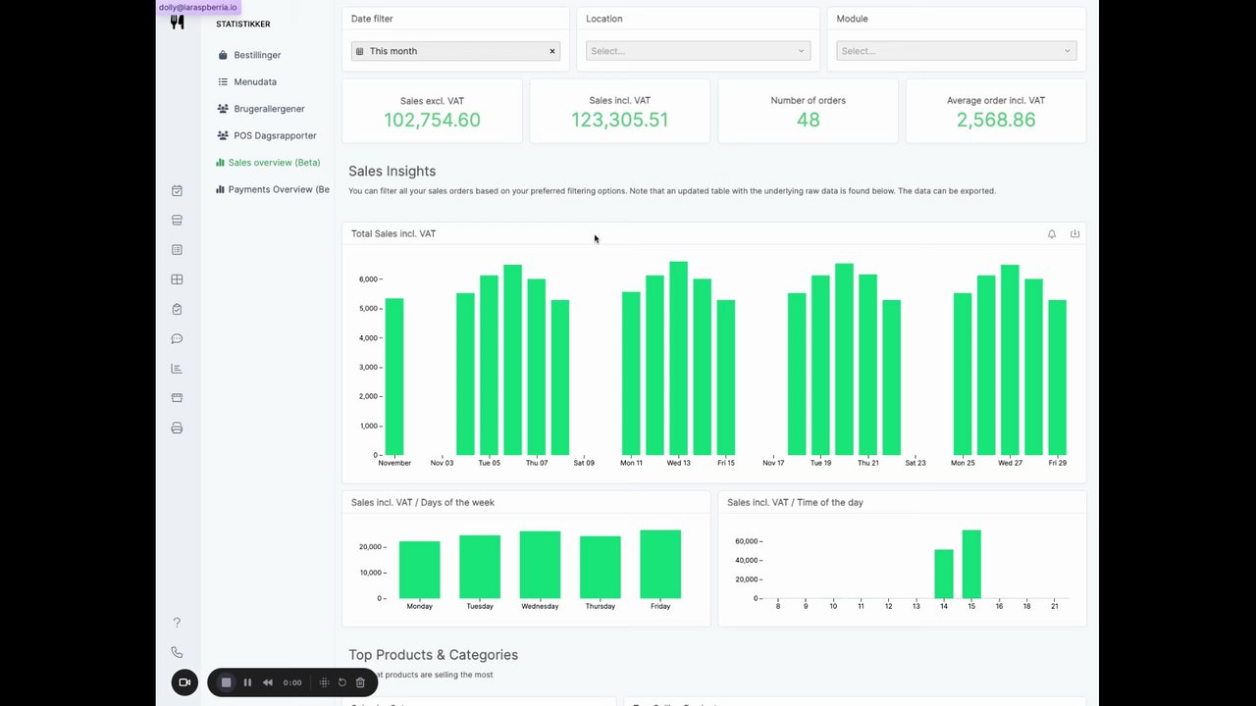Click the phone support icon
1256x706 pixels.
point(177,652)
